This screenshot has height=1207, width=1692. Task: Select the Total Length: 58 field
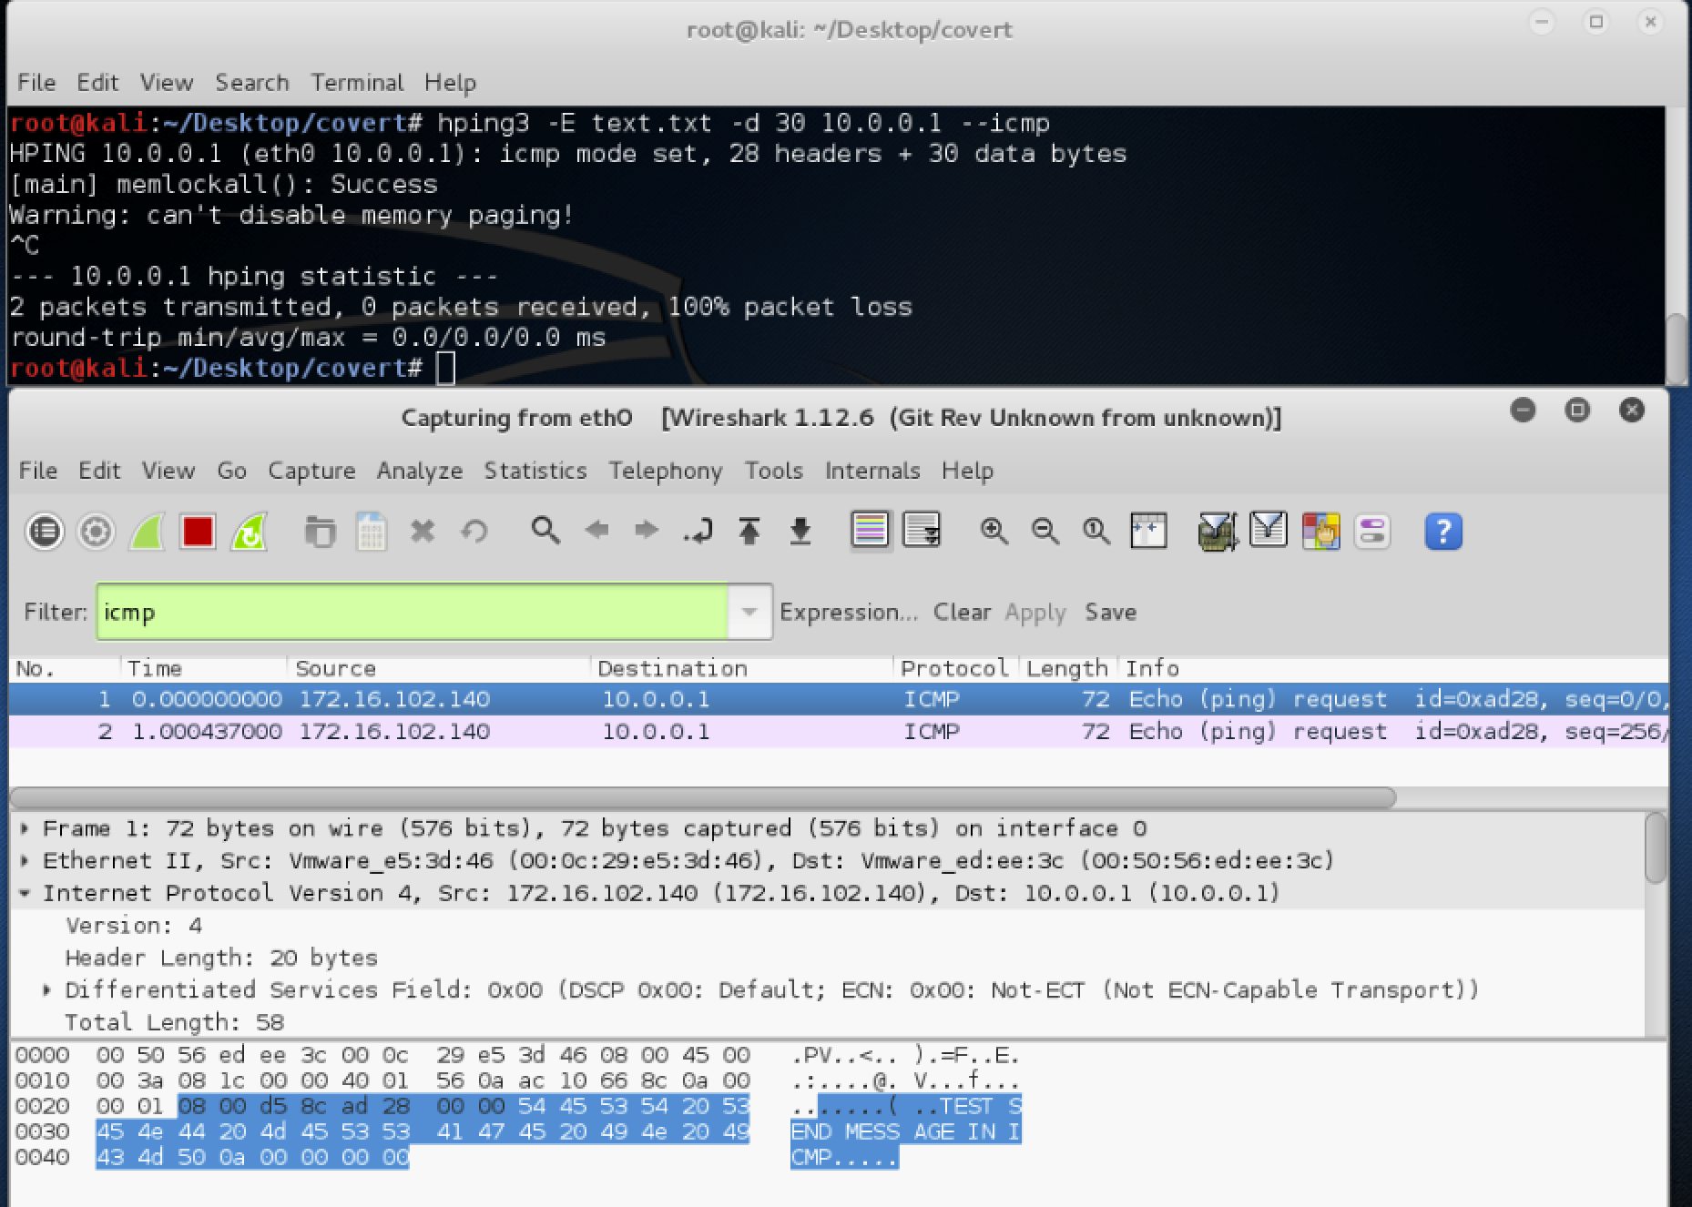coord(174,1022)
